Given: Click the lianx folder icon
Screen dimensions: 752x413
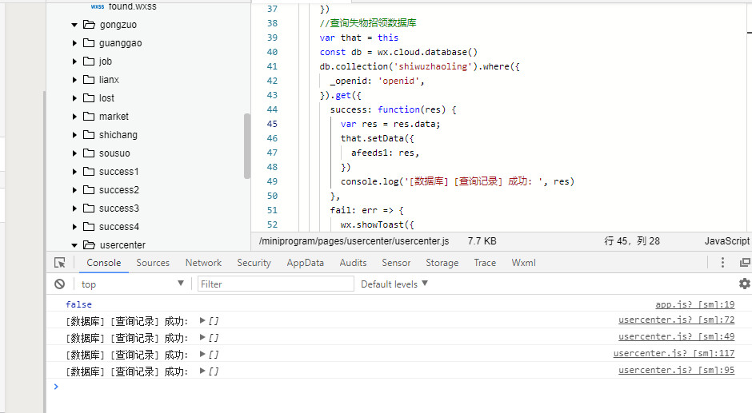Looking at the screenshot, I should 89,80.
